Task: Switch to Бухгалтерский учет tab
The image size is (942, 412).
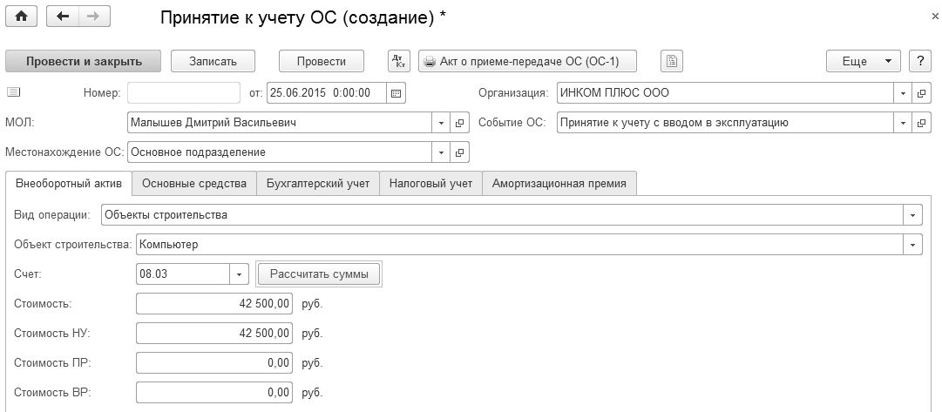Action: click(x=318, y=184)
